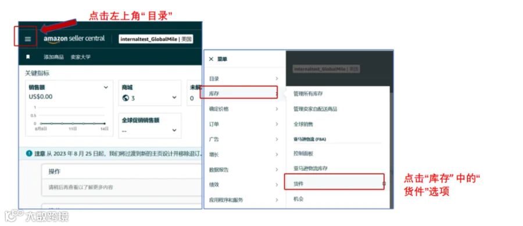Click the 14日 chart axis label
This screenshot has width=523, height=226.
pyautogui.click(x=105, y=129)
